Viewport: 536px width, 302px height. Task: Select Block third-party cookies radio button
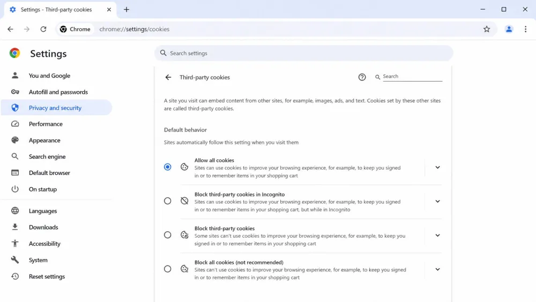(x=167, y=235)
